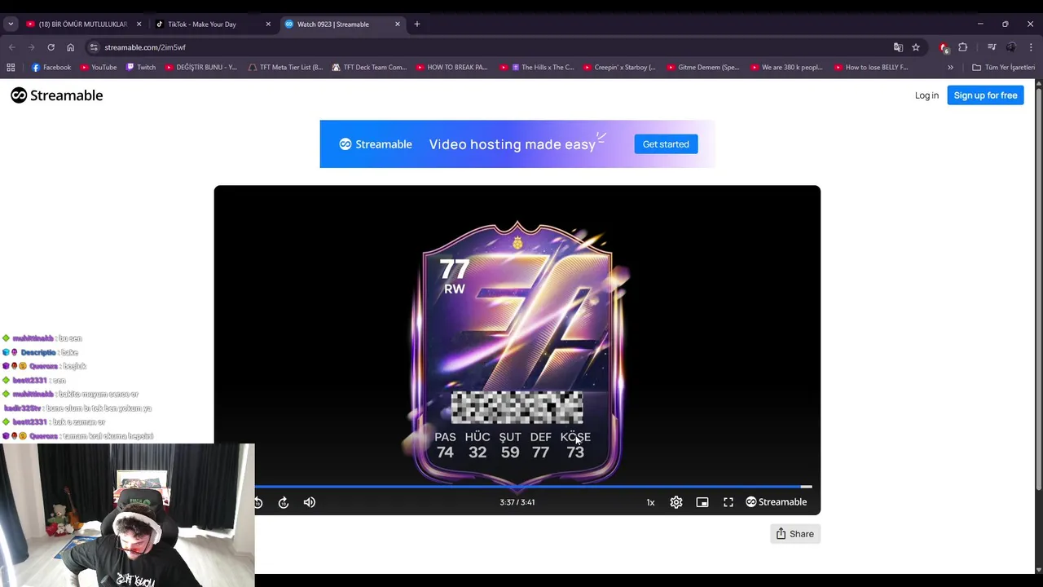Open the Chrome three-dot menu
Screen dimensions: 1043x587
[x=1031, y=47]
